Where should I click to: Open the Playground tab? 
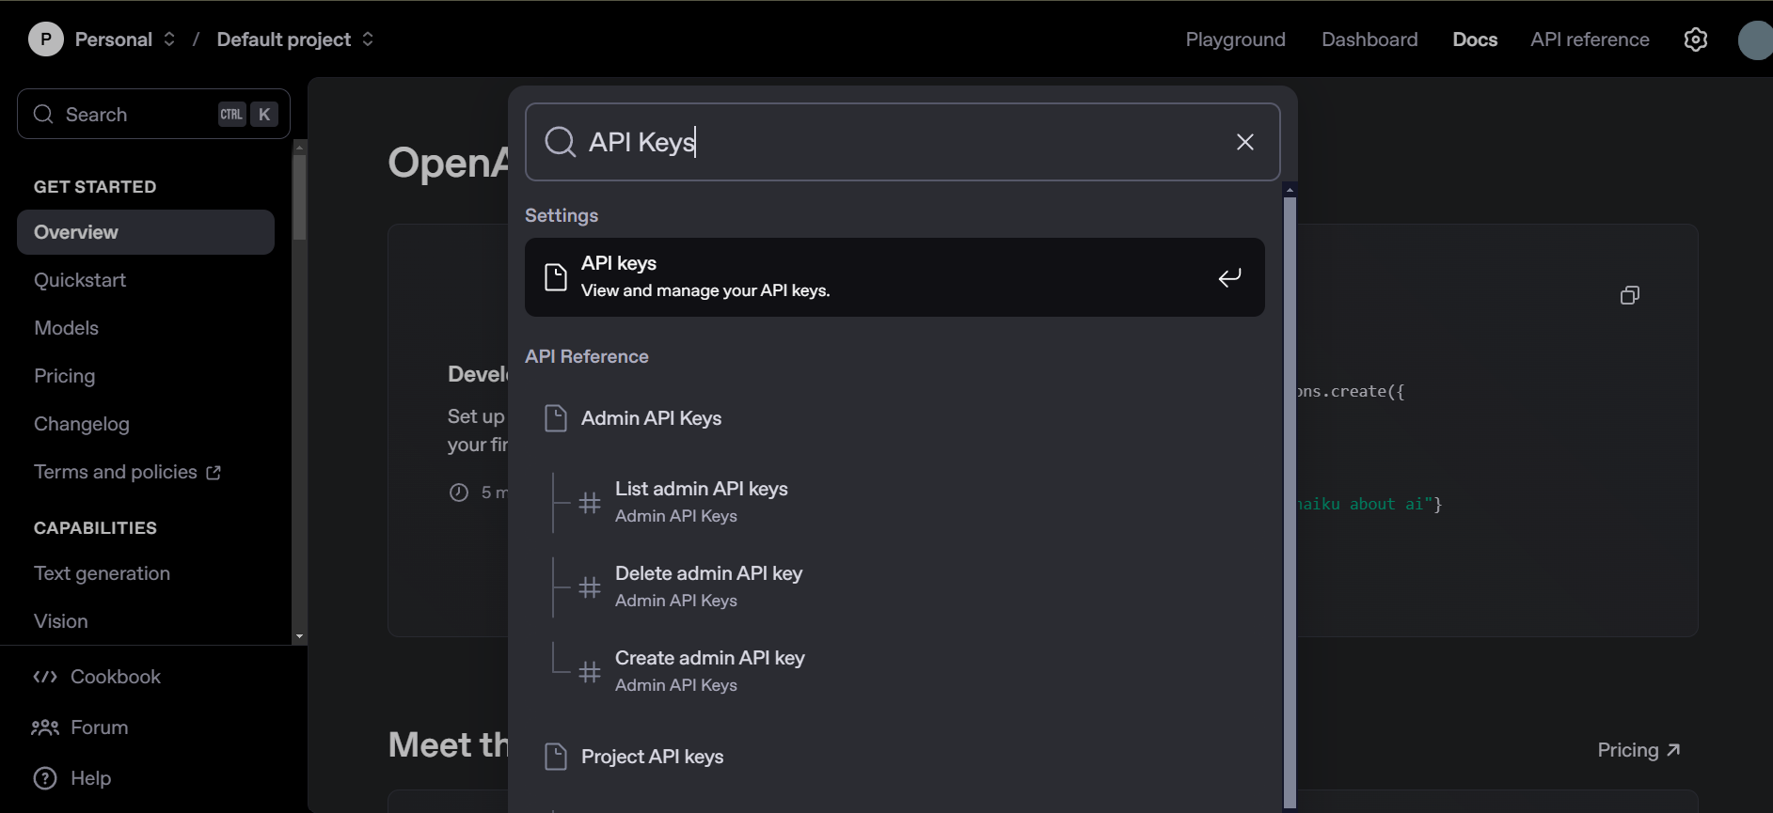[x=1235, y=39]
